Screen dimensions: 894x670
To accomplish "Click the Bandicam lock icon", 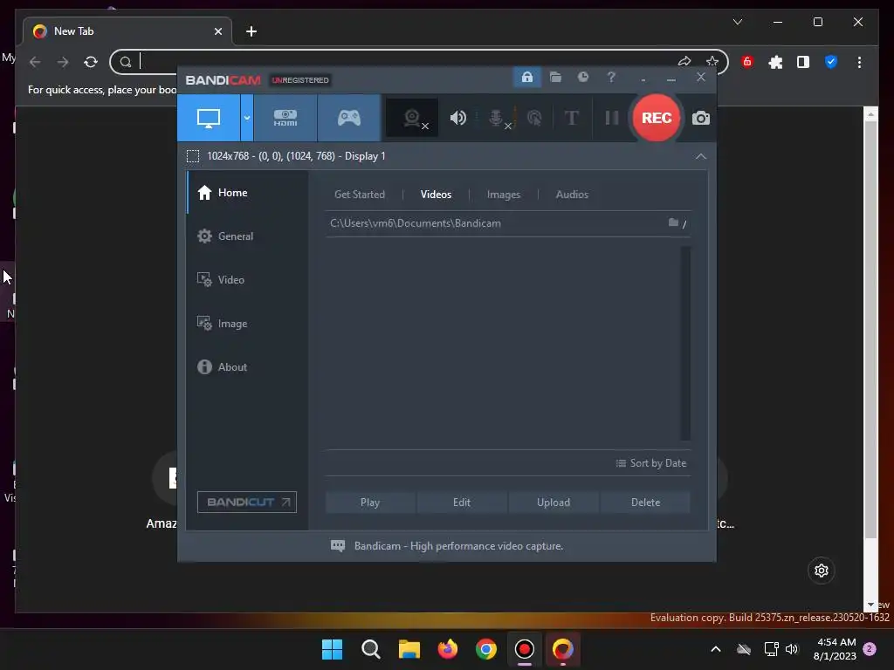I will 526,77.
